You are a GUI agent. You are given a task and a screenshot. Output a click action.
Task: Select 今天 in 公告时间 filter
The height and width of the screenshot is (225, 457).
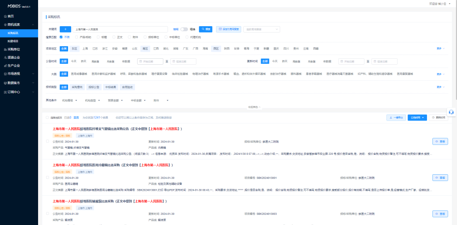pos(74,61)
